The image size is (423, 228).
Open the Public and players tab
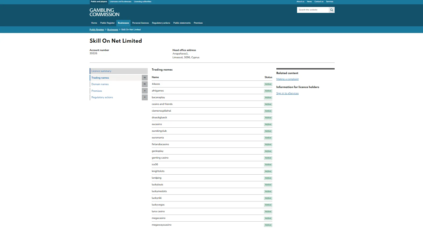[99, 2]
